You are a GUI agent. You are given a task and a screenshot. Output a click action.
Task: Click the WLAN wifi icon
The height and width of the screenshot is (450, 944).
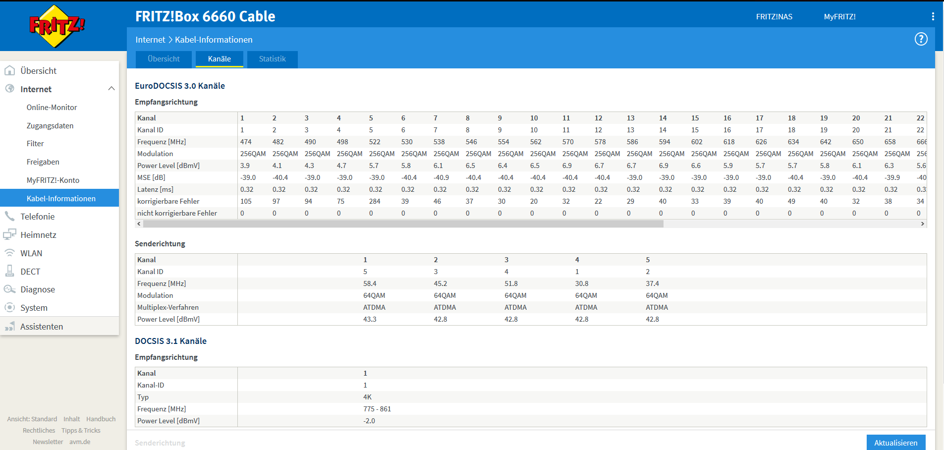[9, 253]
